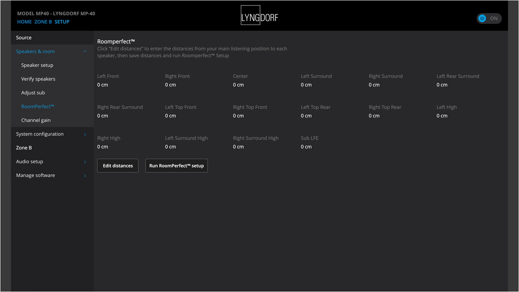This screenshot has width=519, height=292.
Task: Click the Left High distance value
Action: pos(442,116)
